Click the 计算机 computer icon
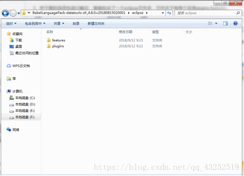The width and height of the screenshot is (244, 176). 9,91
